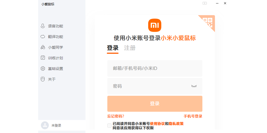Choose 手机号登录 option
This screenshot has height=133, width=267.
[193, 116]
